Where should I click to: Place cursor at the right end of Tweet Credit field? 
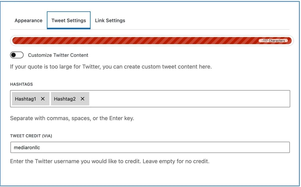click(286, 147)
